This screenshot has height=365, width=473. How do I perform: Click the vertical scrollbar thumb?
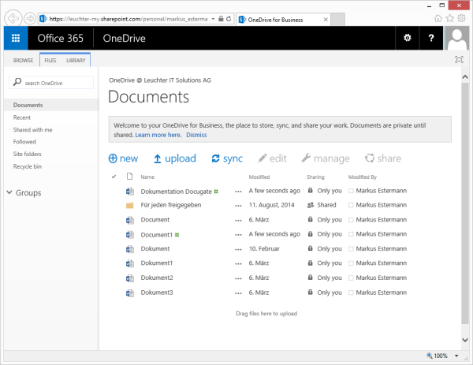tap(465, 202)
